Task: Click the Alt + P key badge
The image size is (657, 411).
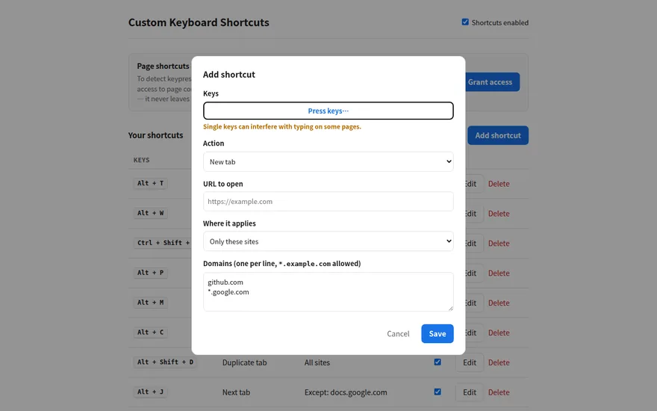Action: (x=150, y=273)
